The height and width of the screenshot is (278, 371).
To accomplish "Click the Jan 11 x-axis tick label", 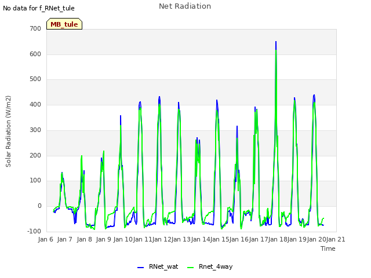I will click(143, 239).
